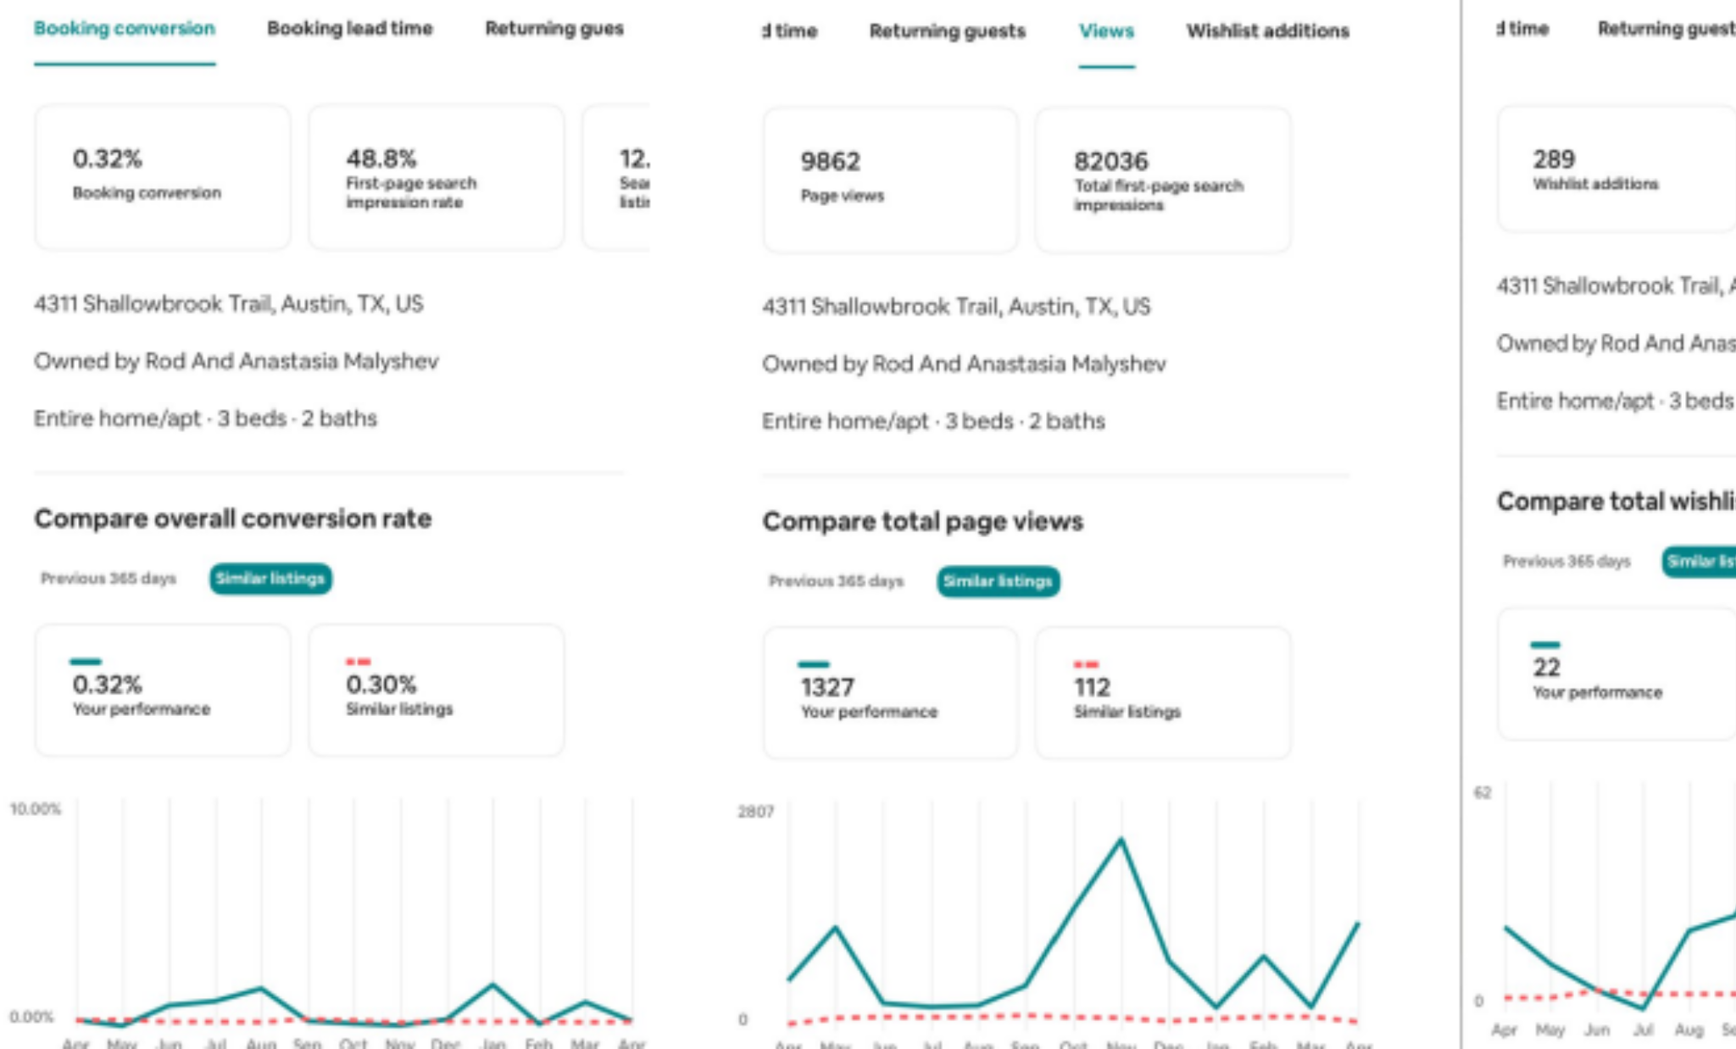
Task: Select the cut-off Returning guests tab in left panel
Action: 554,29
